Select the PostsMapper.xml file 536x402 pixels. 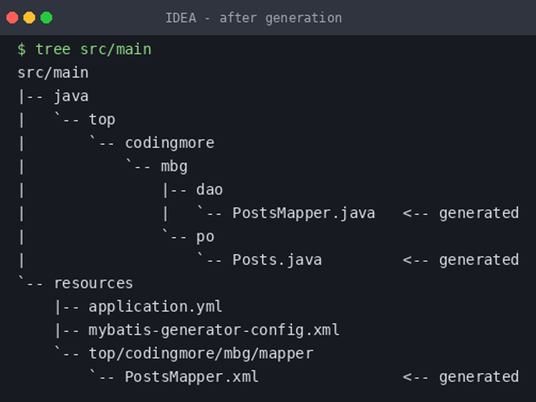coord(191,377)
